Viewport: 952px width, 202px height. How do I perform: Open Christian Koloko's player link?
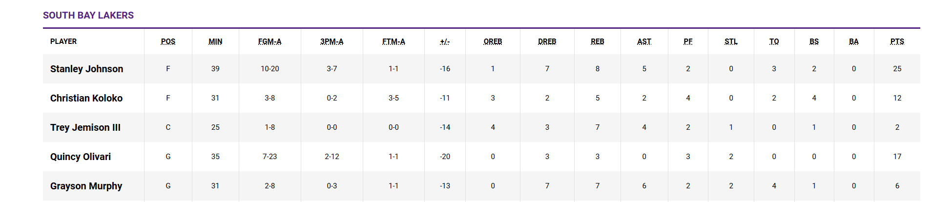tap(86, 98)
